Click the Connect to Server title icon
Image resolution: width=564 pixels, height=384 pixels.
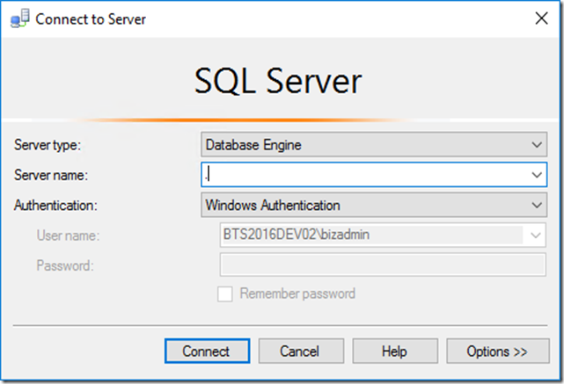19,18
